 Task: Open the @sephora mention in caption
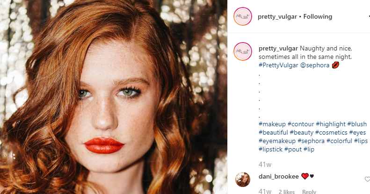coord(314,65)
